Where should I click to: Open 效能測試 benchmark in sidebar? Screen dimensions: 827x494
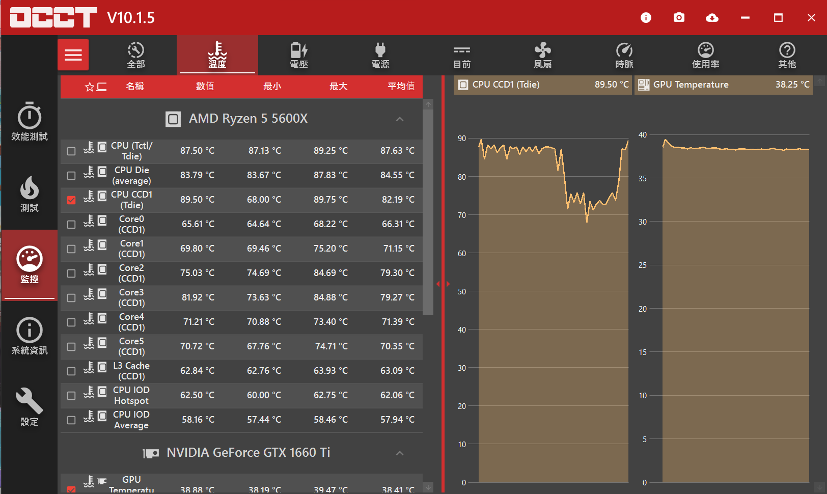[x=30, y=122]
